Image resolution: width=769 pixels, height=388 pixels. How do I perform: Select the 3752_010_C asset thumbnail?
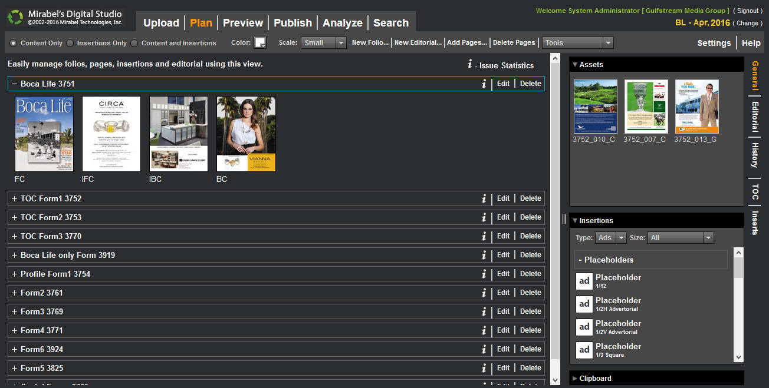click(595, 106)
